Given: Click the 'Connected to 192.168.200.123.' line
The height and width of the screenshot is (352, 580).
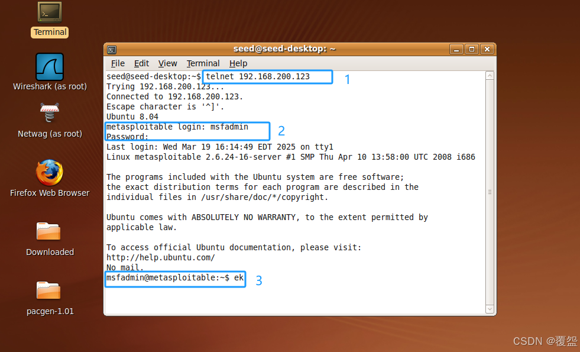Looking at the screenshot, I should click(174, 96).
